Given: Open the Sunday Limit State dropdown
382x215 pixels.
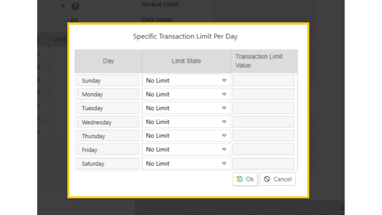Looking at the screenshot, I should pyautogui.click(x=186, y=80).
